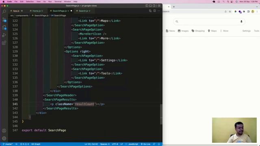Screen dimensions: 260x146
Task: Change indentation via Spaces: 4
Action: click(105, 144)
